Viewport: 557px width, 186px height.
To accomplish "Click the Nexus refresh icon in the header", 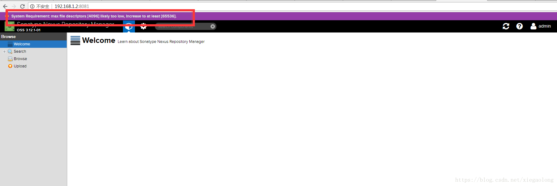I will coord(506,26).
